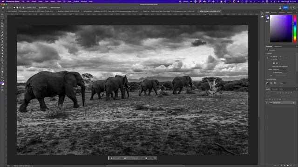Screen dimensions: 298x167
Task: Click the Select and Mask button
Action: [x=55, y=7]
